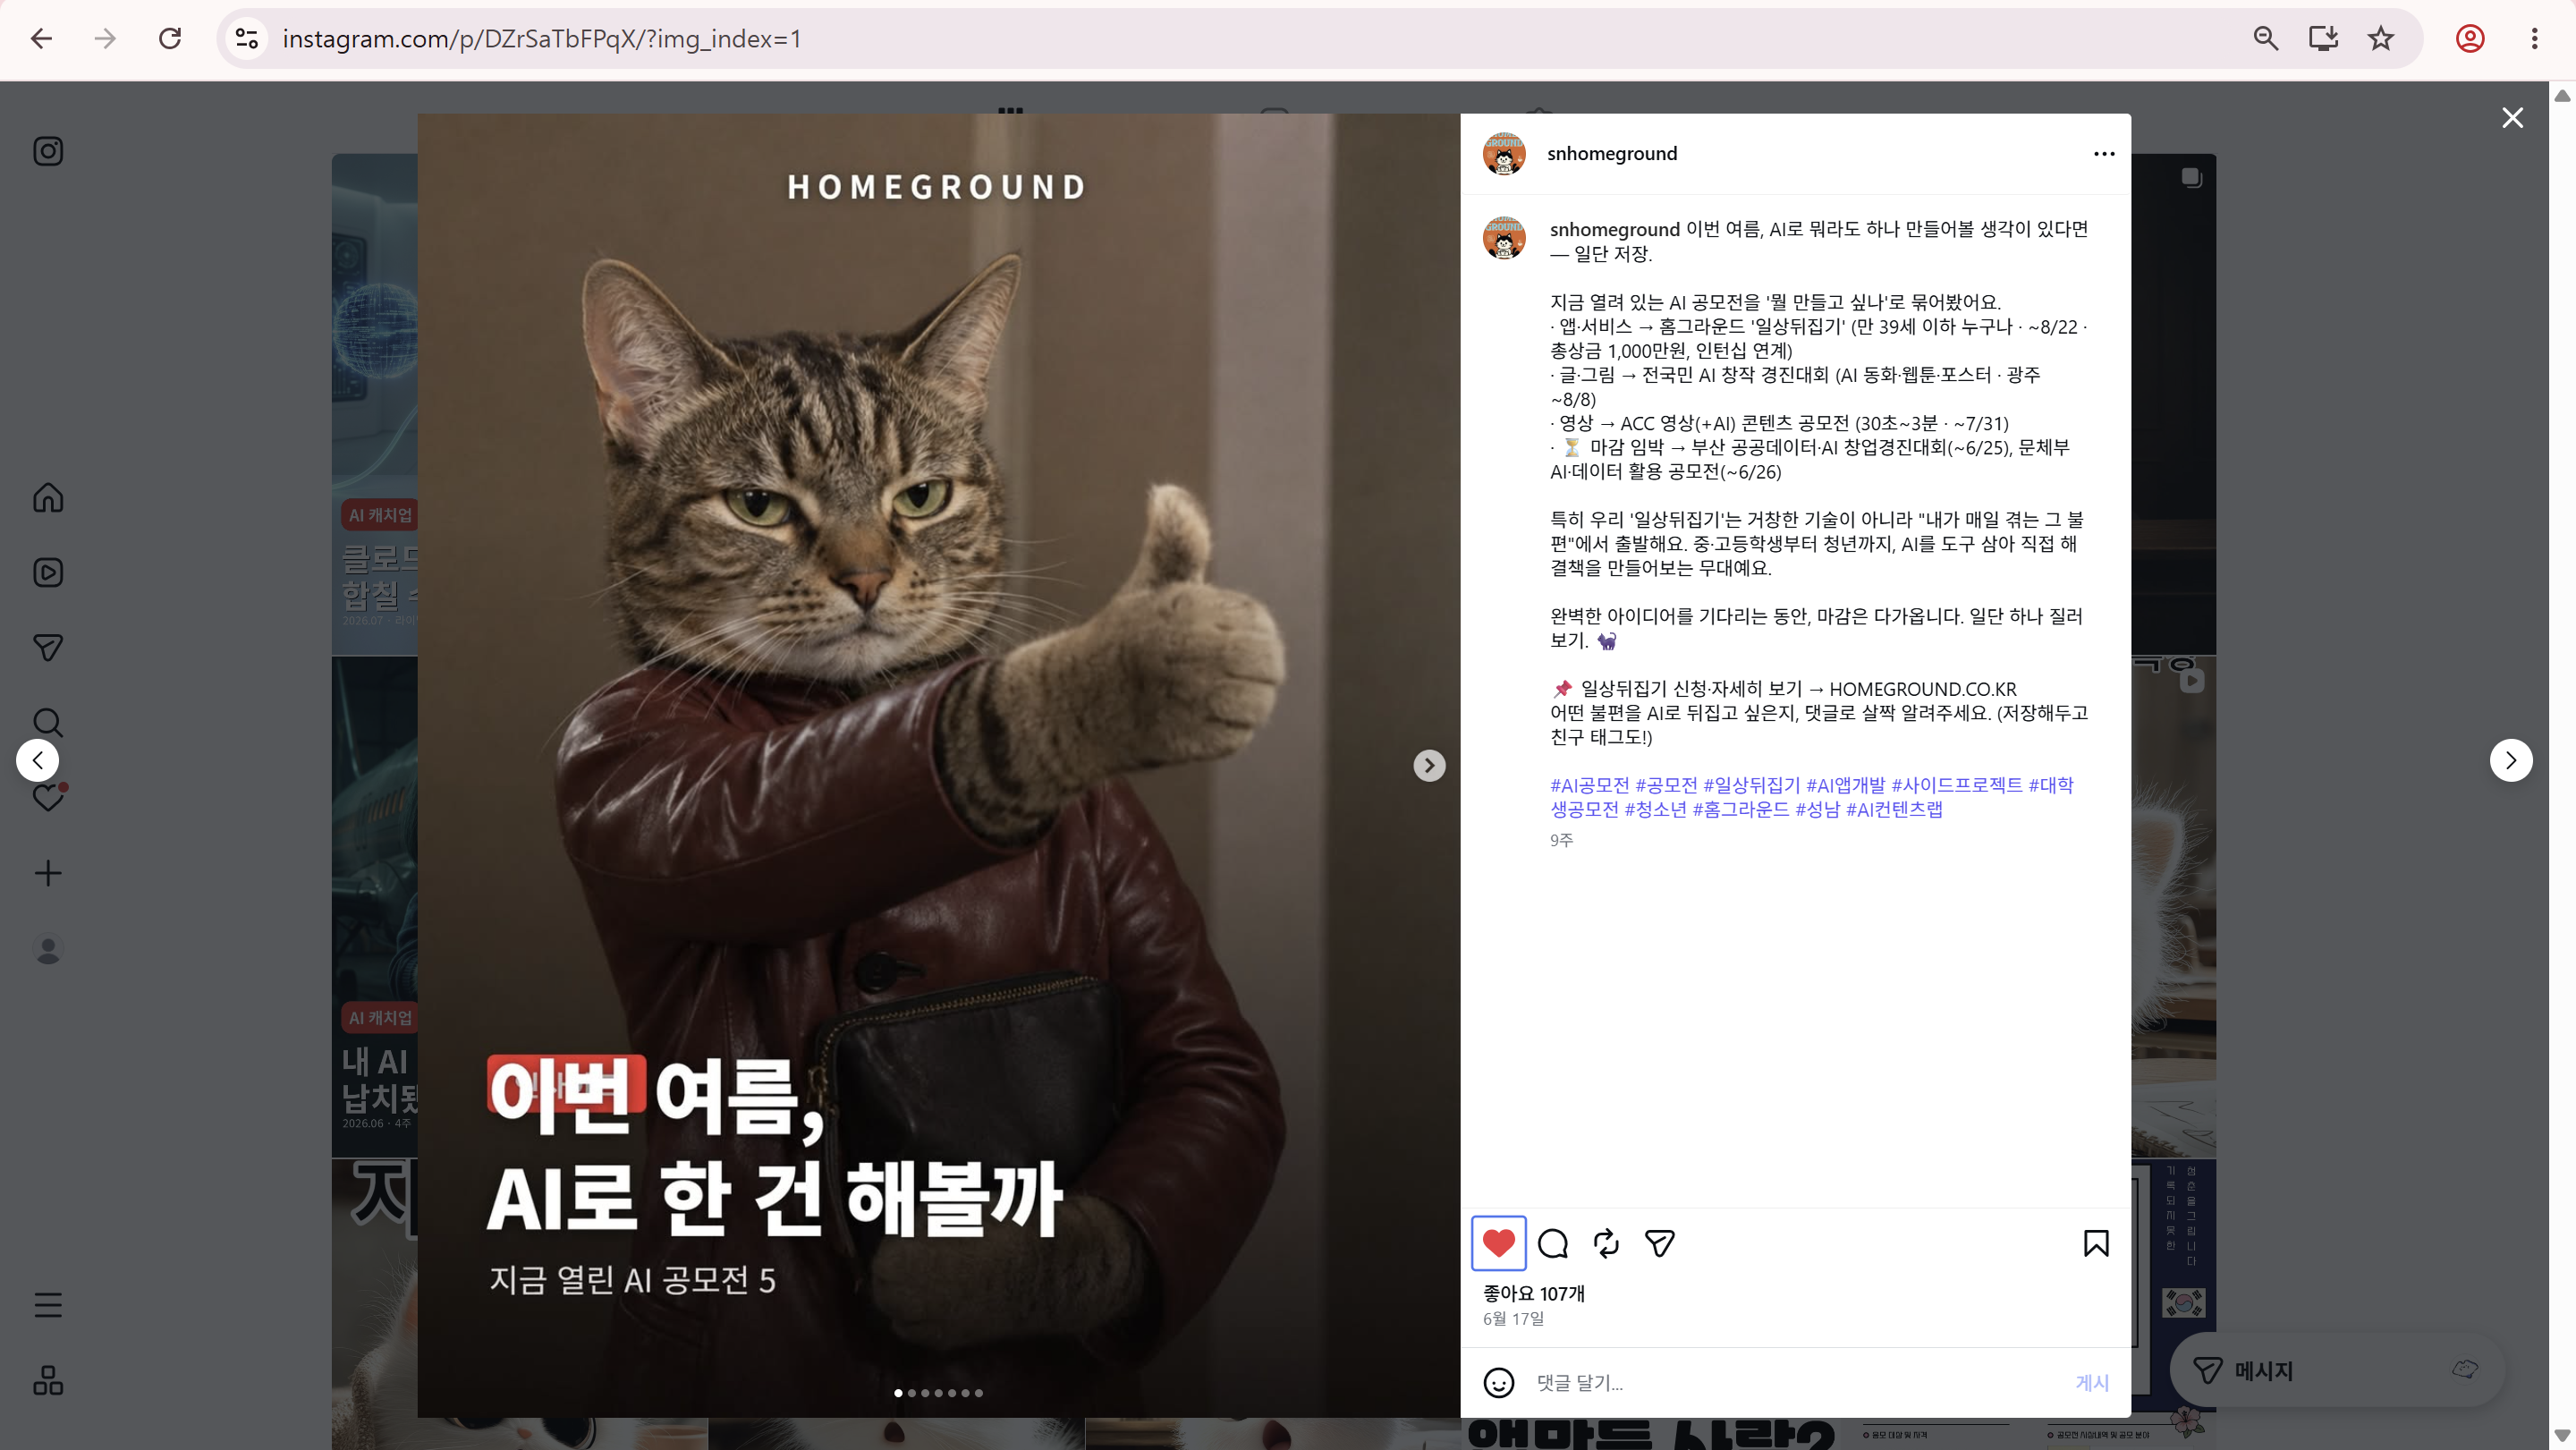2576x1450 pixels.
Task: Repost using the circular arrows icon
Action: (1606, 1243)
